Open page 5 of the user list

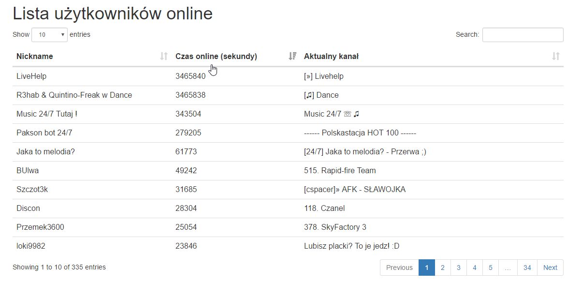point(491,268)
